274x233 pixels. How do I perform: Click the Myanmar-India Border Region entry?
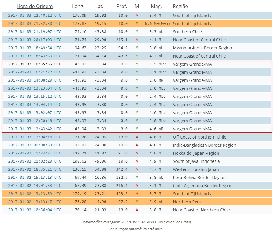[x=202, y=48]
